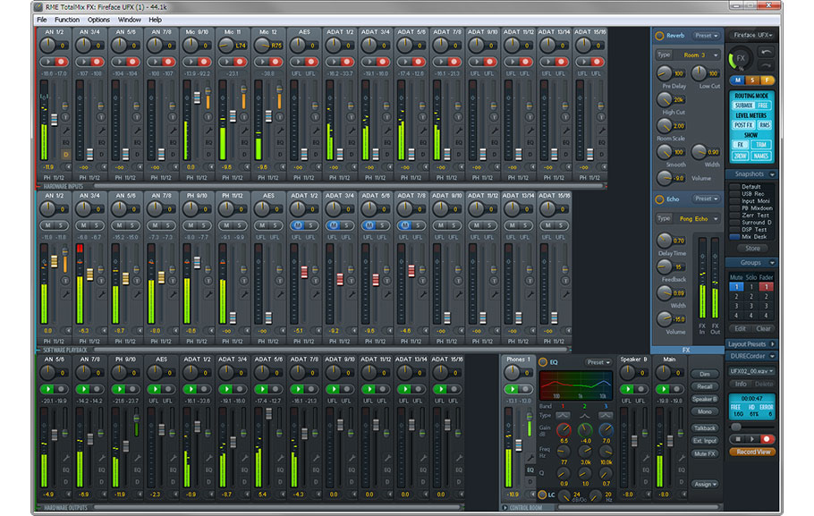This screenshot has width=814, height=516.
Task: Select SUBMIX routing mode
Action: tap(743, 106)
